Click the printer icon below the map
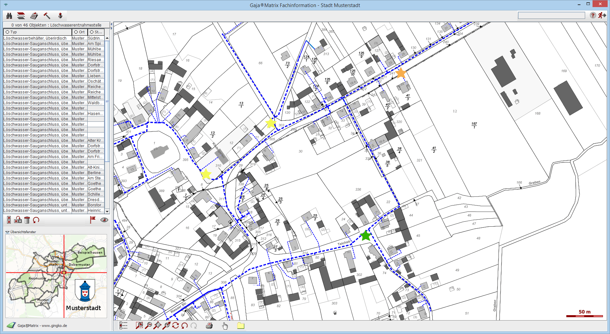 [x=209, y=325]
